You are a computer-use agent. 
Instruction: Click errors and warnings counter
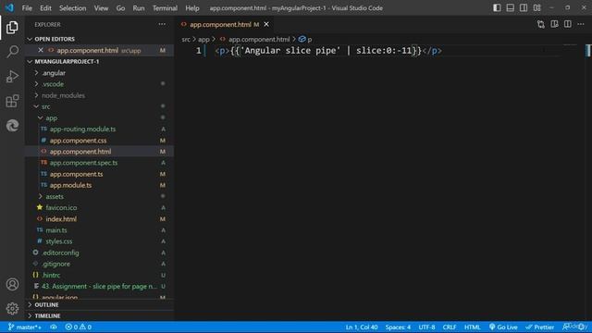(78, 327)
